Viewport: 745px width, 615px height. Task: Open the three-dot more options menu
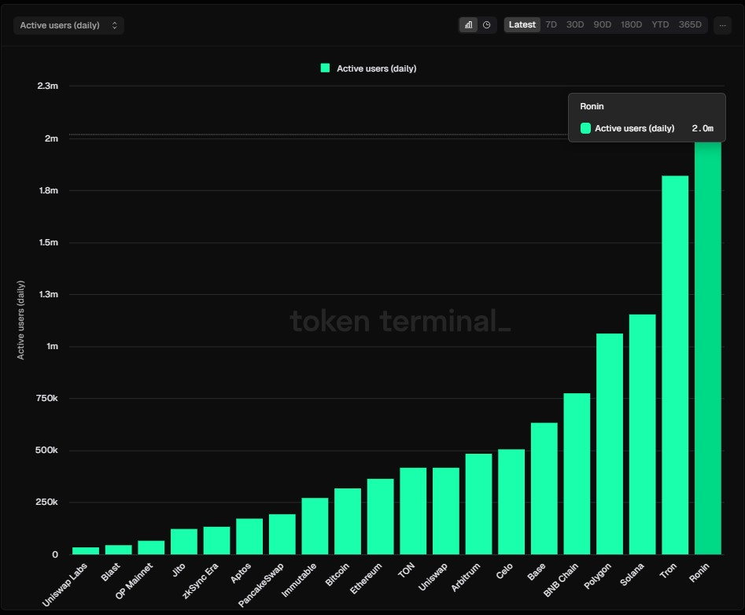722,25
